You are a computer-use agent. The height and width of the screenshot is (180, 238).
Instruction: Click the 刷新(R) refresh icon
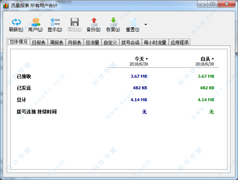tap(16, 22)
